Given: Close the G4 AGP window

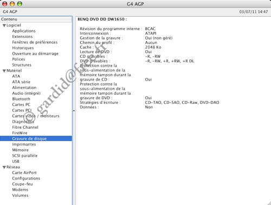Looking at the screenshot, I should tap(5, 4).
